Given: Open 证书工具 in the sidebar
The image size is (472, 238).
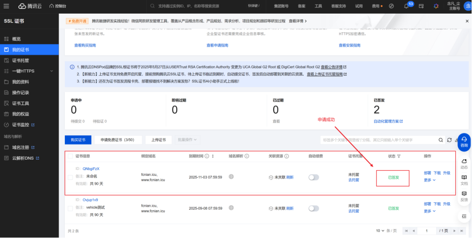Looking at the screenshot, I should [29, 103].
